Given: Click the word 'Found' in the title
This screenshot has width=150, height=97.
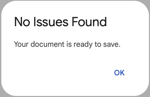Looking at the screenshot, I should pyautogui.click(x=89, y=22).
